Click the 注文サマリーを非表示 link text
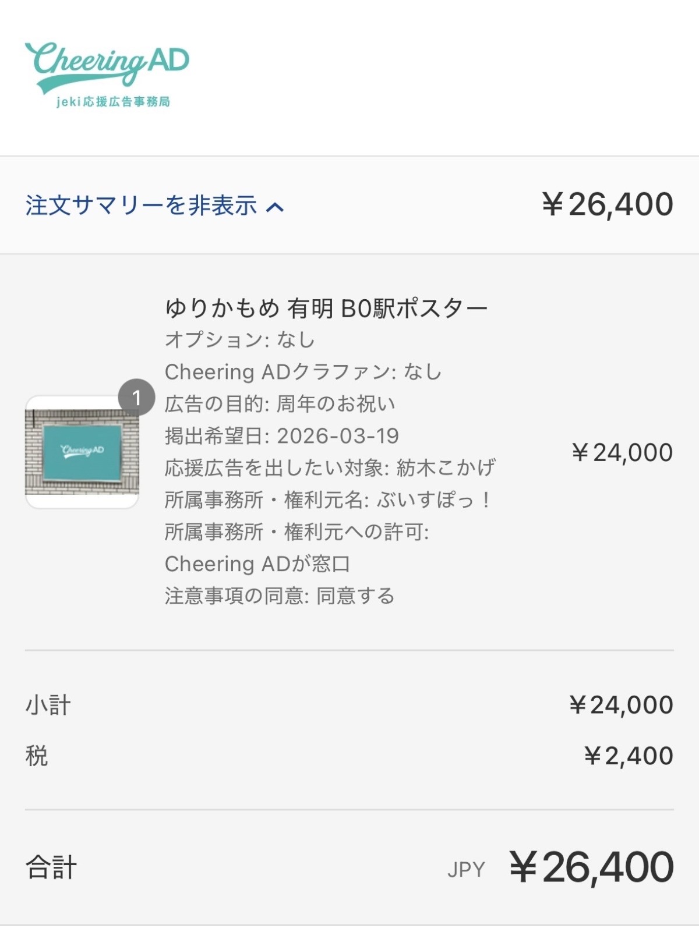 pyautogui.click(x=141, y=205)
